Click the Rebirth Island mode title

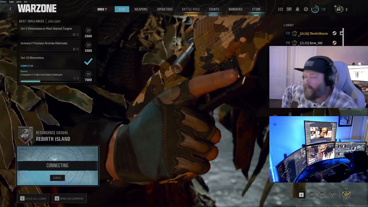[x=53, y=139]
